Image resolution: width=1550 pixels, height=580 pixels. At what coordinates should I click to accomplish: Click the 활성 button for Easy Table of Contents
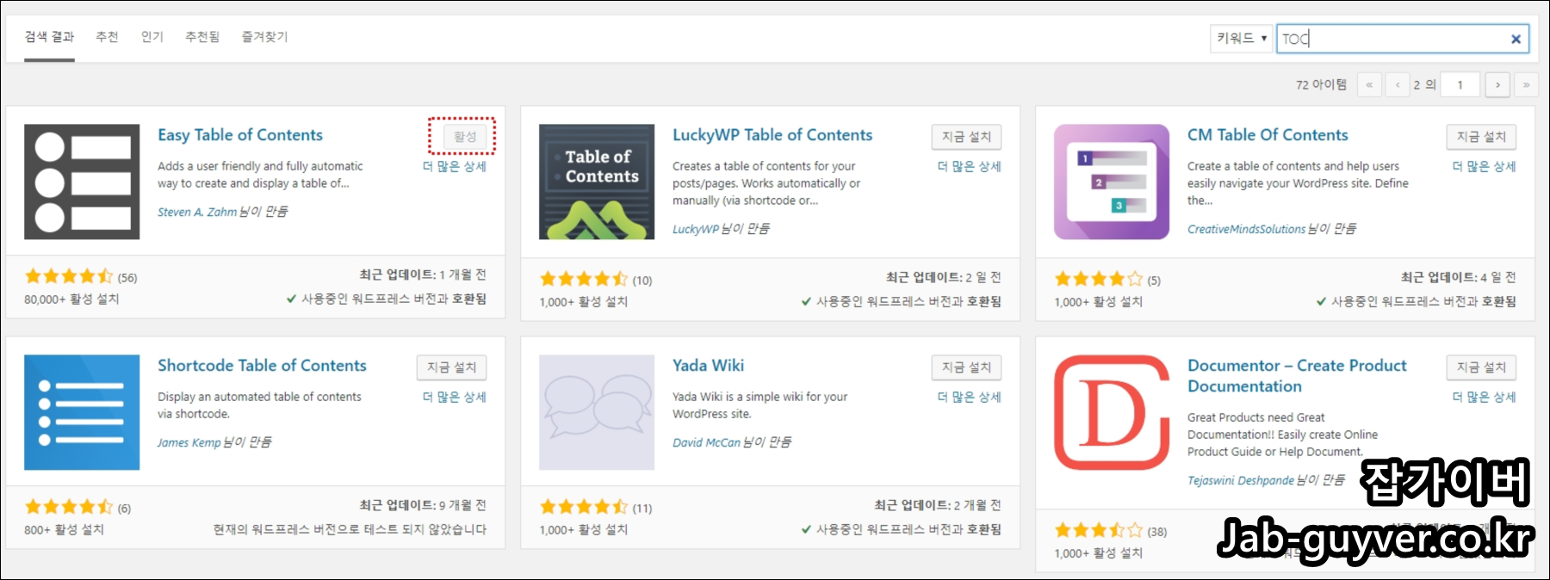pyautogui.click(x=465, y=136)
